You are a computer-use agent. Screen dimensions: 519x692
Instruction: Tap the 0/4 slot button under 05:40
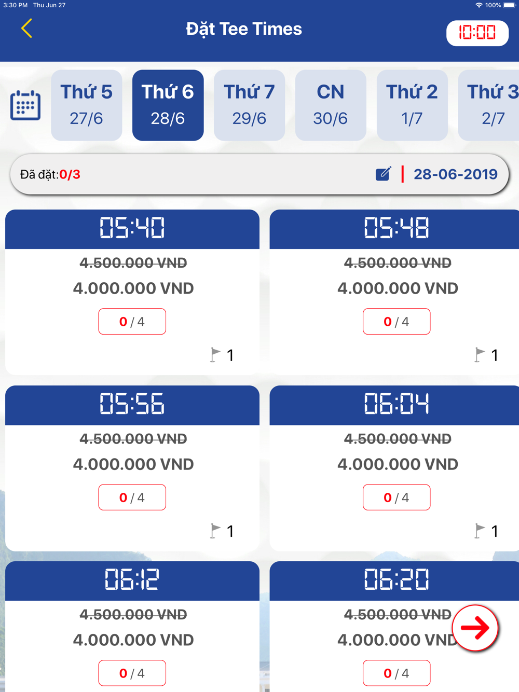(132, 322)
